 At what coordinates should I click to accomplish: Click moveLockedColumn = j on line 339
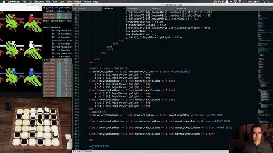141,34
